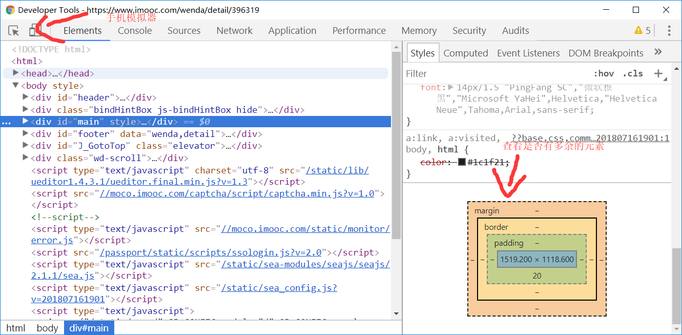
Task: Select the <!DOCTYPE html> line
Action: [51, 50]
